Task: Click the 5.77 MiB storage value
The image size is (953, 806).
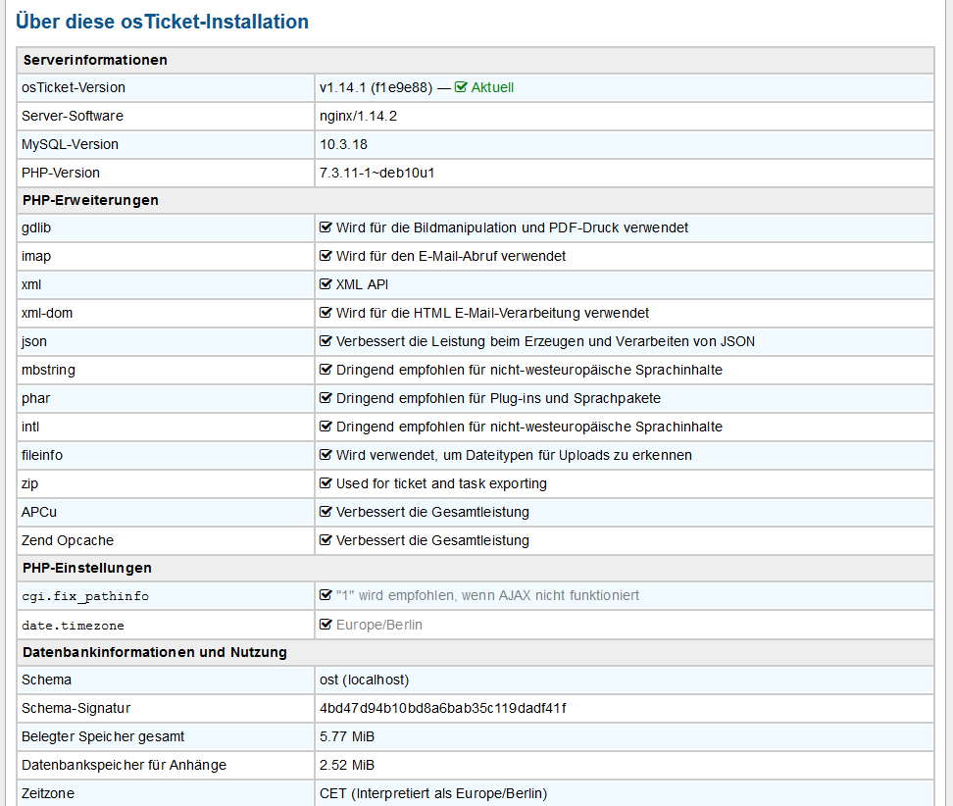Action: (x=347, y=736)
